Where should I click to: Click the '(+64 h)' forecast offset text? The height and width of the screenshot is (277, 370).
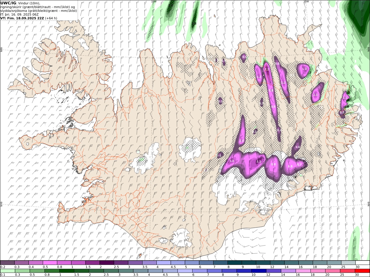point(51,18)
